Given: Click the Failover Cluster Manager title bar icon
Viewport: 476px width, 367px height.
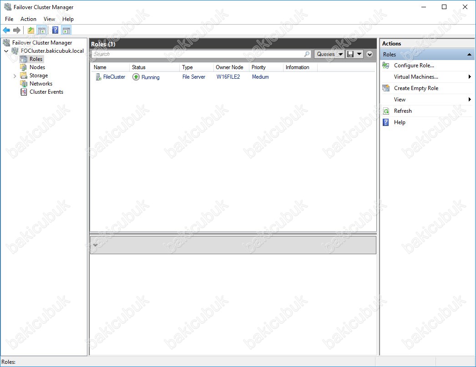Looking at the screenshot, I should [7, 7].
